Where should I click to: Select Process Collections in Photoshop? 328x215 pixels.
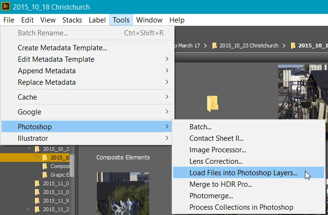click(248, 207)
